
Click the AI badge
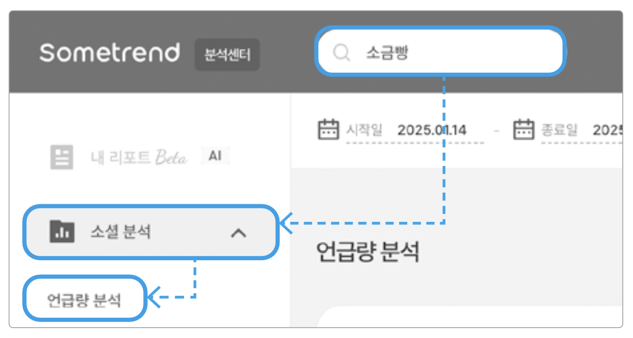coord(215,156)
